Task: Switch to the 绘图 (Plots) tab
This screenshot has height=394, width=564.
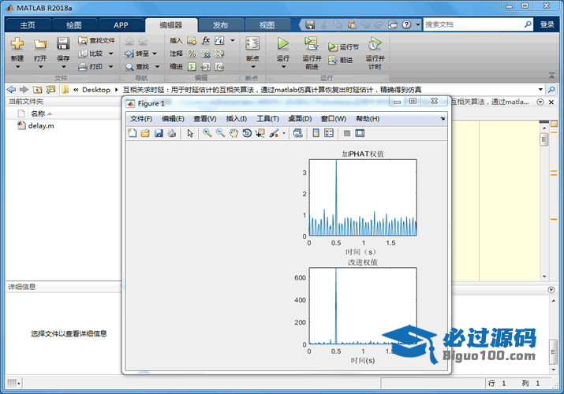Action: coord(73,24)
